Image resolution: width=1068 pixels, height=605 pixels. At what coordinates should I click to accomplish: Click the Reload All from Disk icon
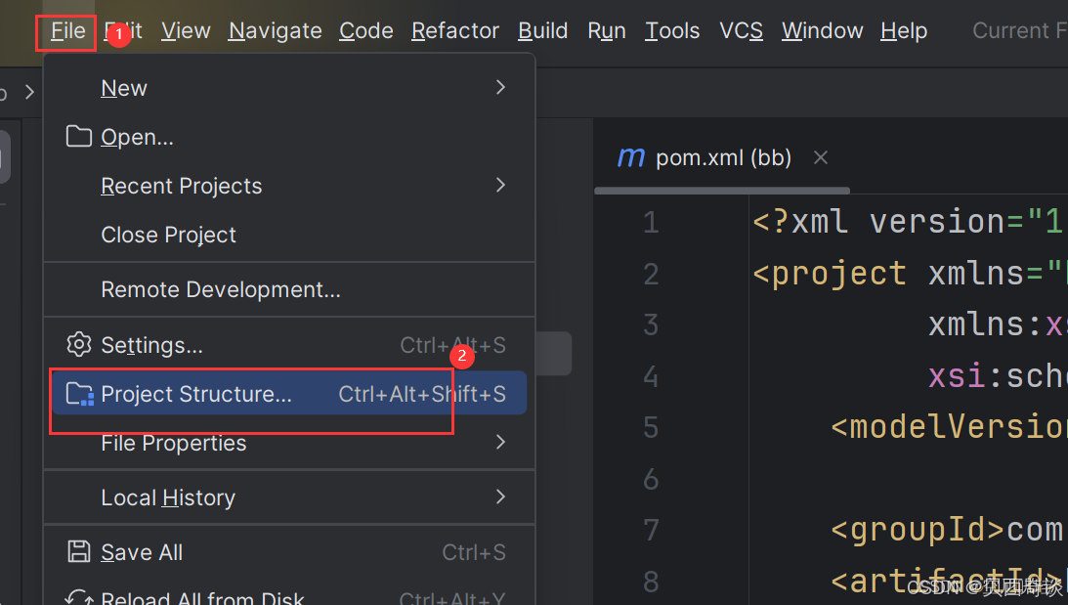point(79,597)
